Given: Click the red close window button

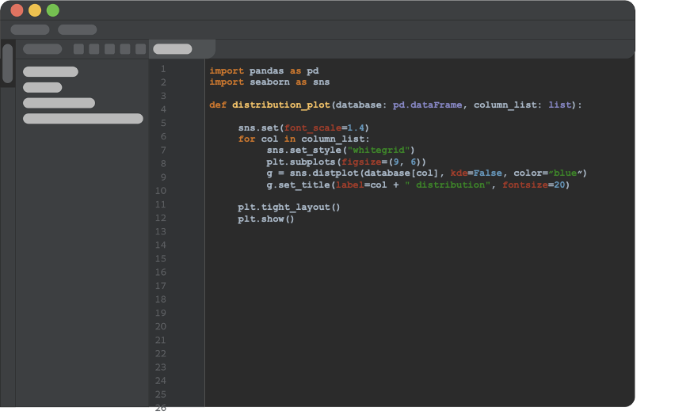Looking at the screenshot, I should pyautogui.click(x=17, y=10).
